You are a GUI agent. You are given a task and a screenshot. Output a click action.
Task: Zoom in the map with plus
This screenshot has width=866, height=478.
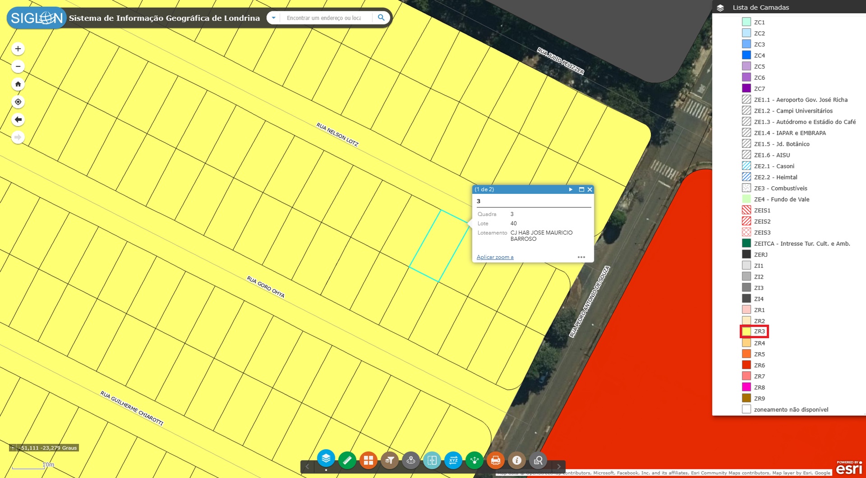[x=18, y=49]
